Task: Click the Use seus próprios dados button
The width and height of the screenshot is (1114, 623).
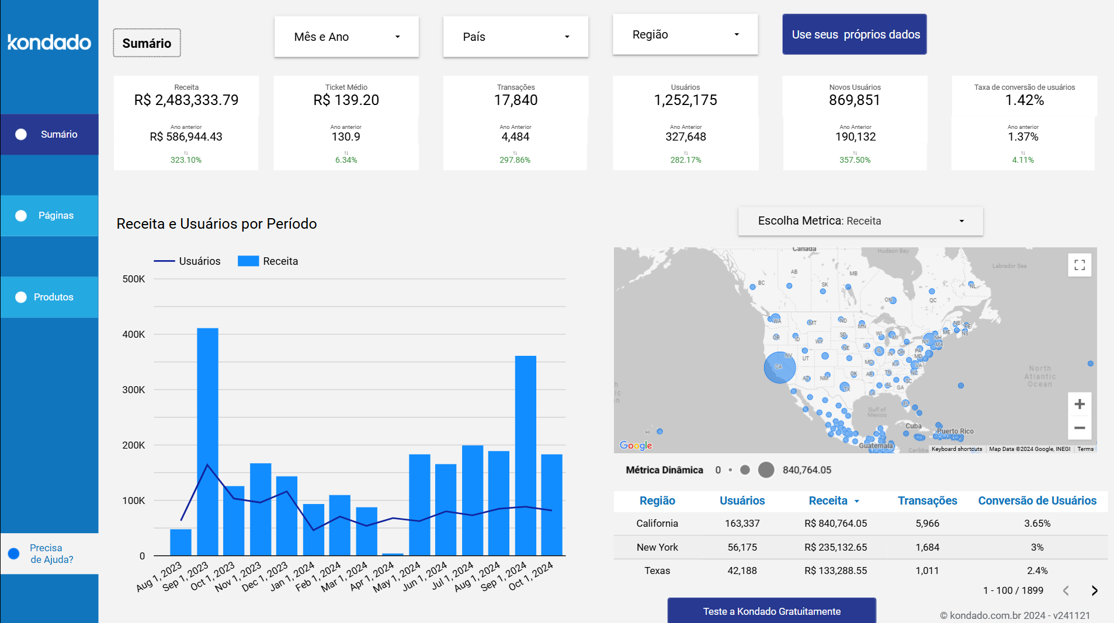Action: (x=854, y=34)
